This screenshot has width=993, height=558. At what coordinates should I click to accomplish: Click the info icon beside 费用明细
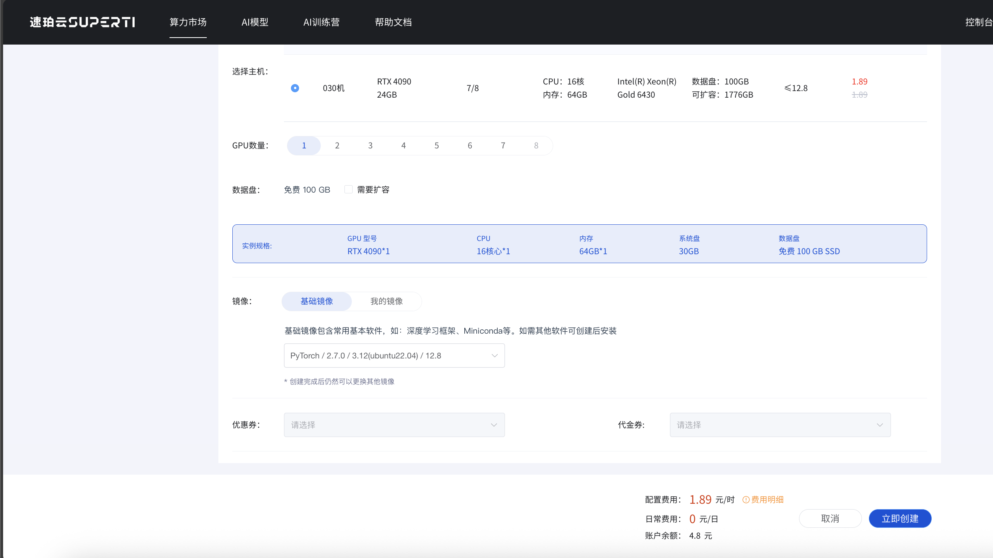point(746,500)
